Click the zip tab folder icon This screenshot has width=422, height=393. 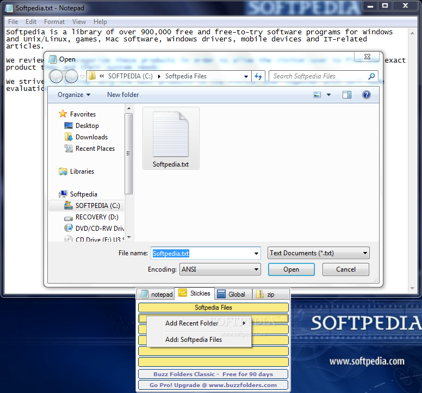(260, 294)
